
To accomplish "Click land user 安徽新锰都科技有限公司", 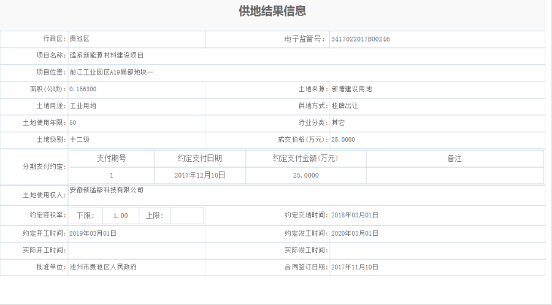I will 107,190.
